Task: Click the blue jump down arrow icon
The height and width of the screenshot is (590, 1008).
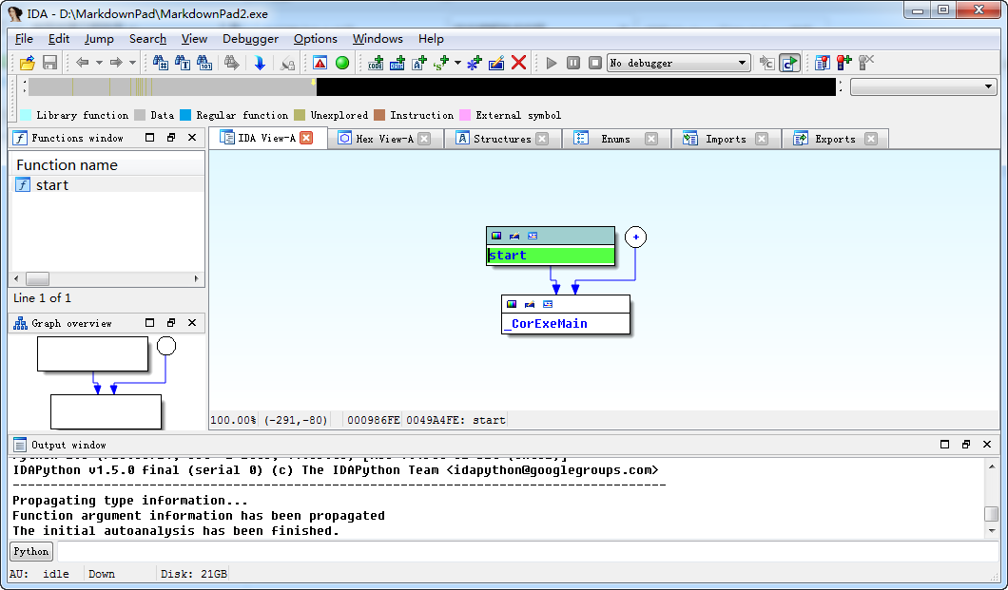Action: pos(260,63)
